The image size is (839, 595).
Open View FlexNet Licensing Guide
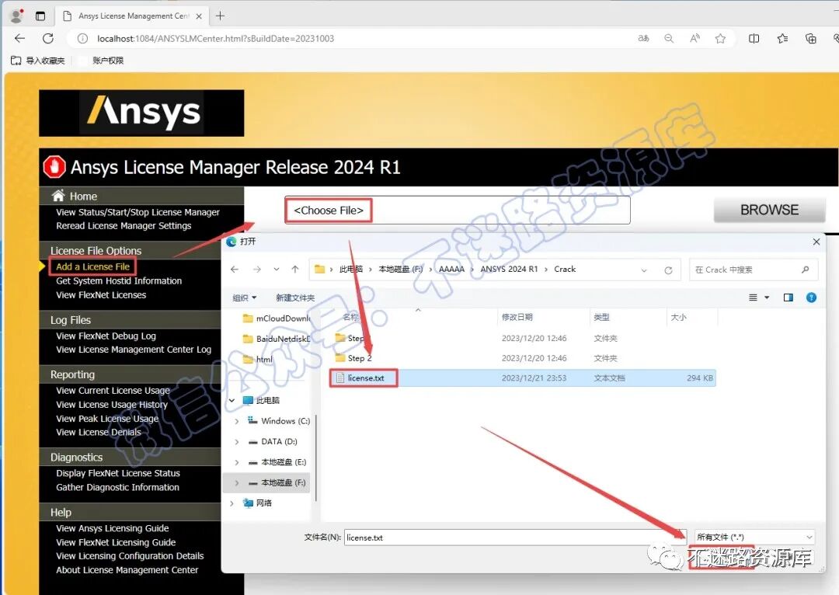tap(116, 542)
